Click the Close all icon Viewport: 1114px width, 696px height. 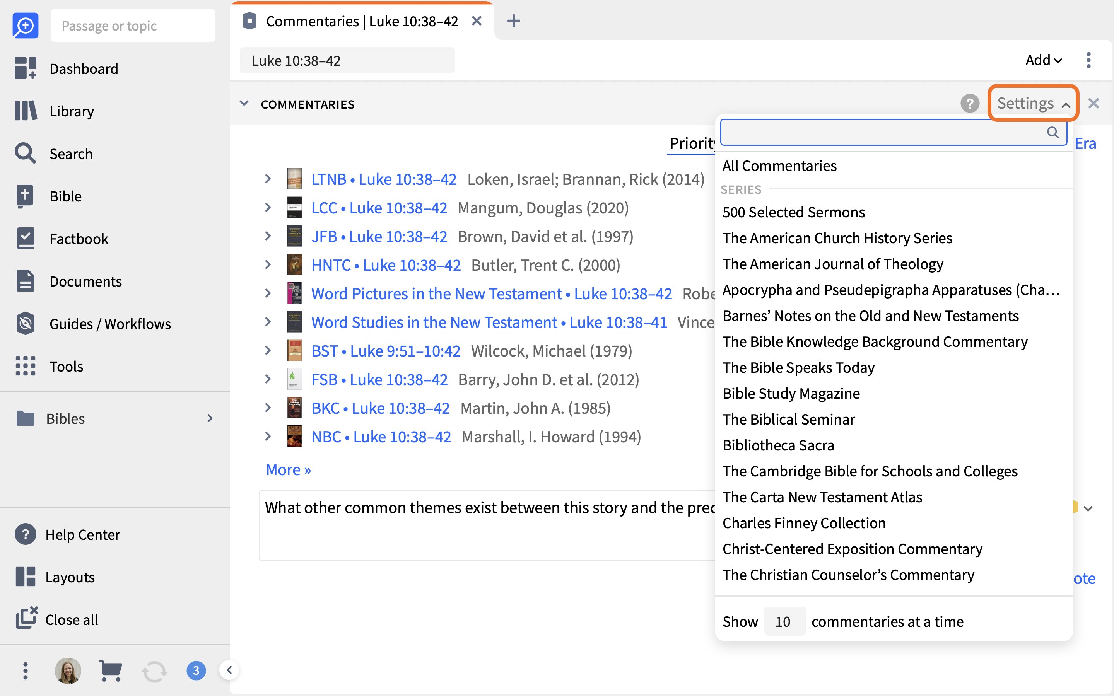pyautogui.click(x=26, y=618)
